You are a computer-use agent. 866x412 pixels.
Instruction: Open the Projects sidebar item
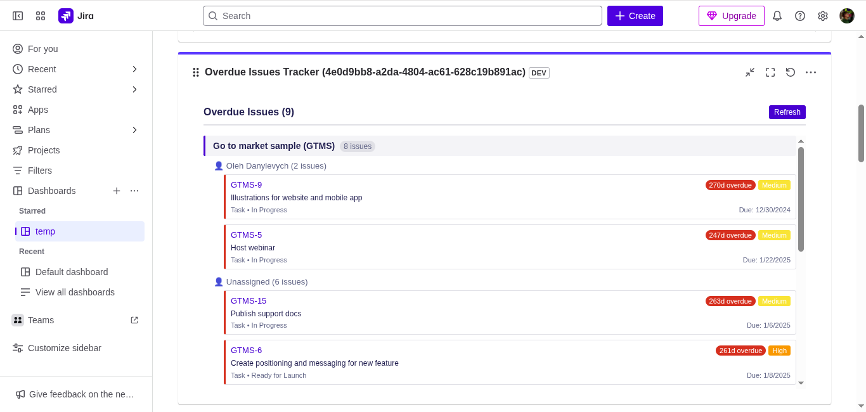[44, 150]
